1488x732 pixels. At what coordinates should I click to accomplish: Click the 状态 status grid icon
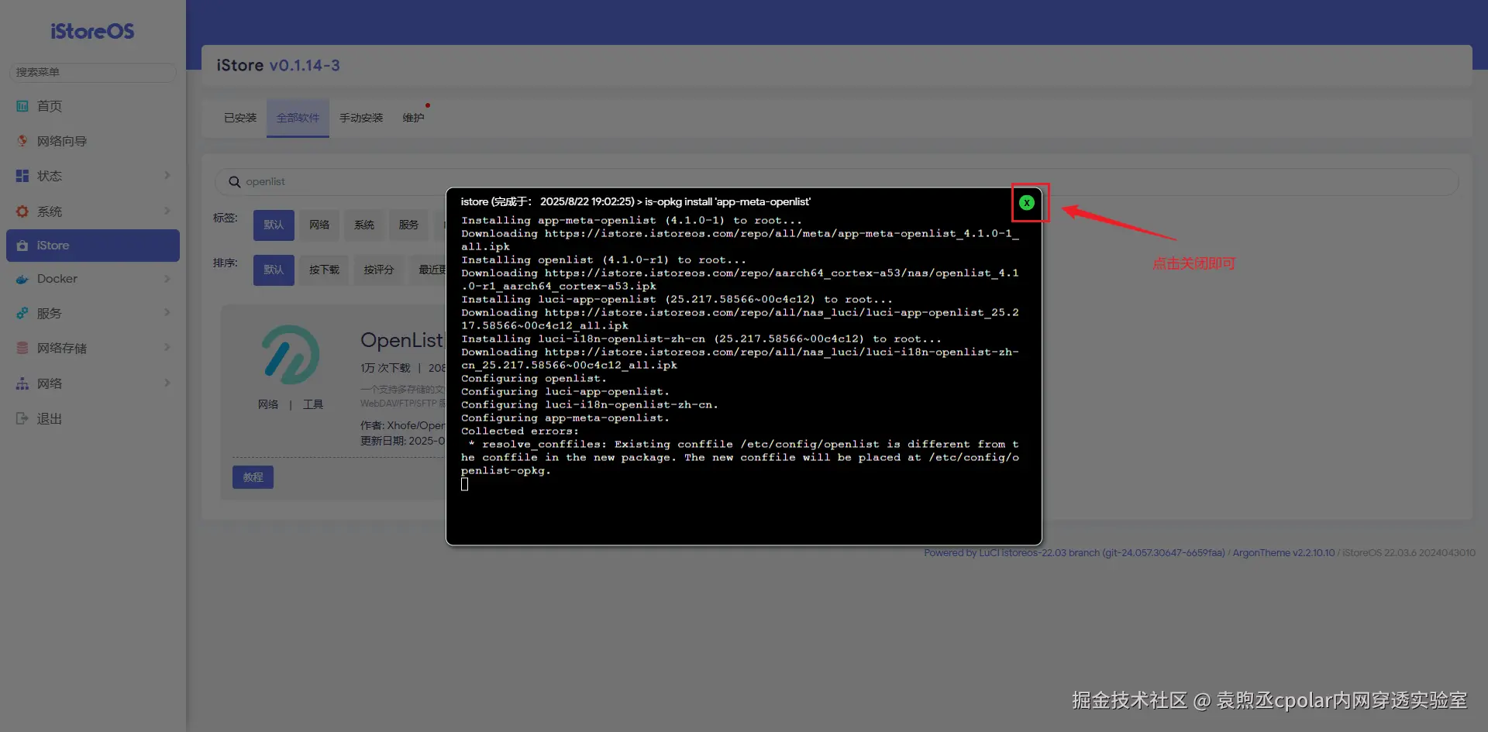click(x=22, y=176)
